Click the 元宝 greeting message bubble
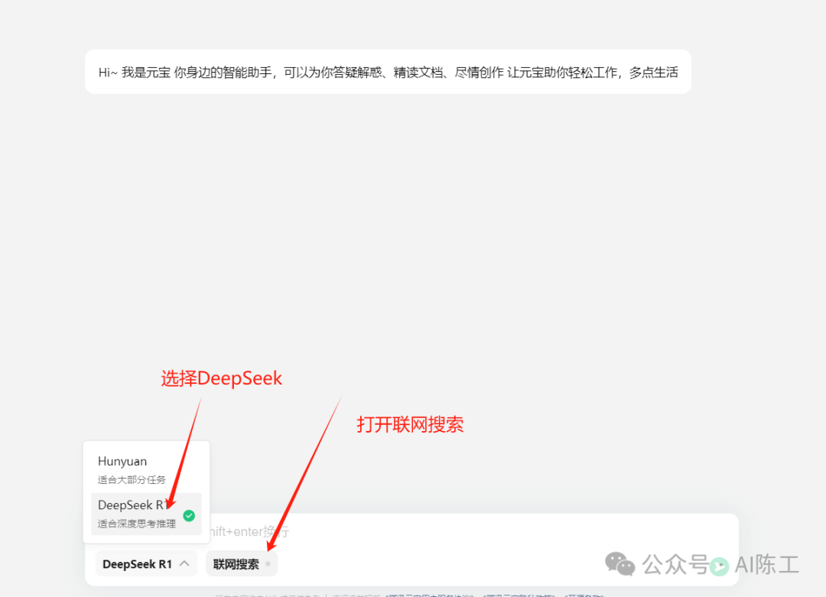This screenshot has width=826, height=597. coord(388,72)
